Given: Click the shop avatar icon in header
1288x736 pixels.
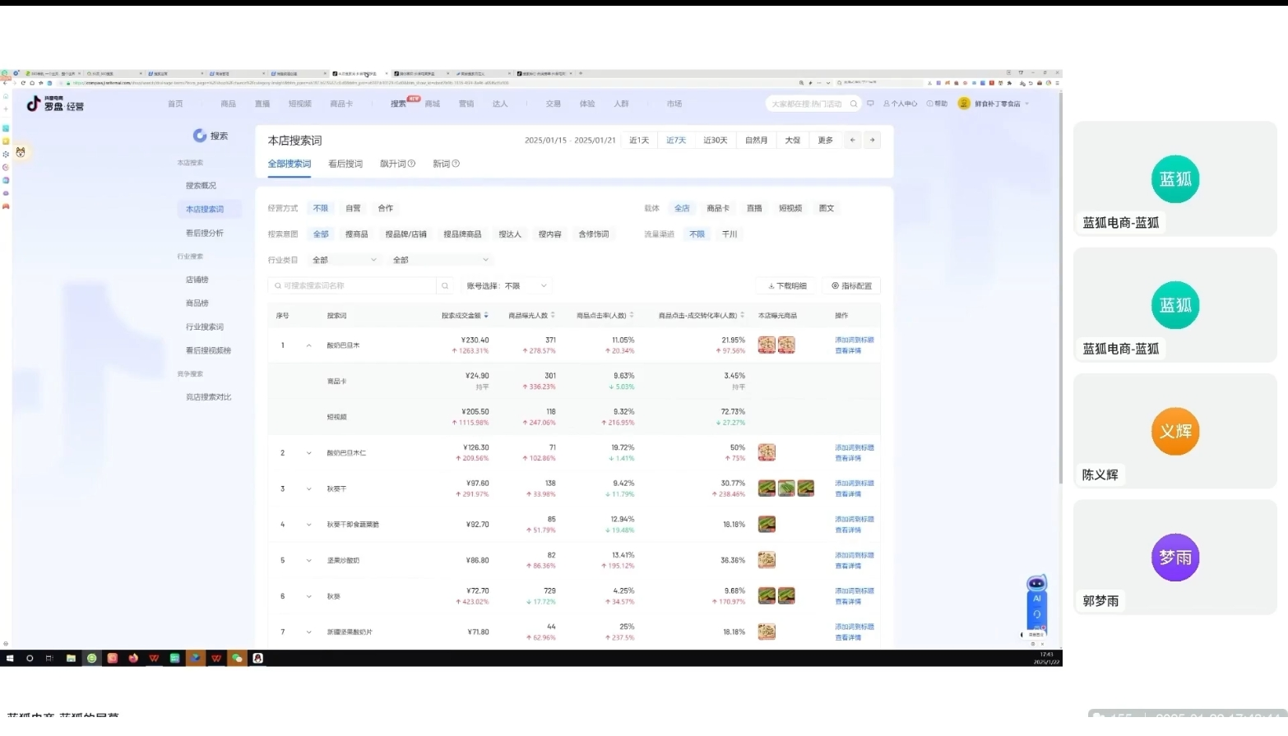Looking at the screenshot, I should pyautogui.click(x=964, y=104).
